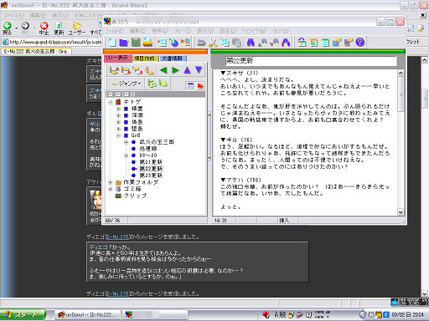Expand the ゴミ箱 node

(111, 189)
